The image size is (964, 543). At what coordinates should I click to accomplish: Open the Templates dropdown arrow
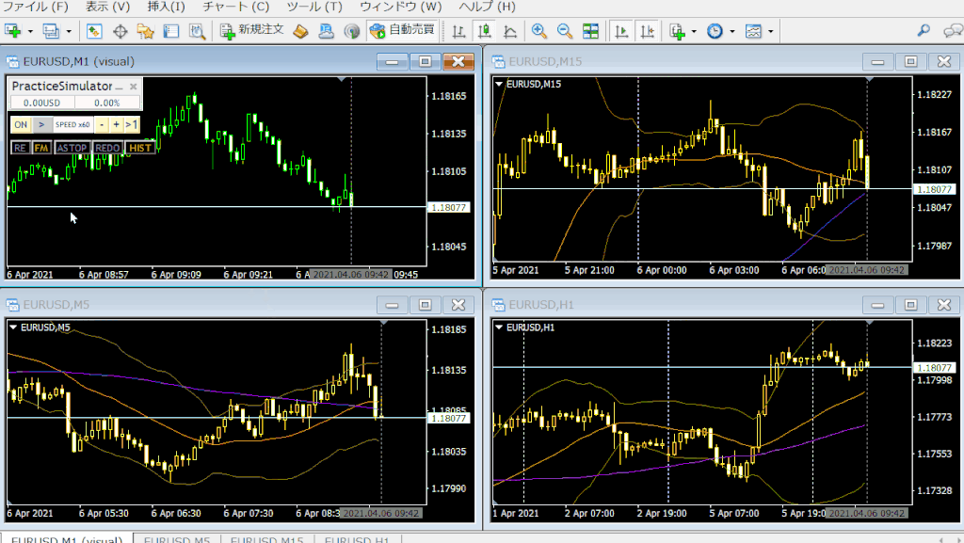click(770, 31)
